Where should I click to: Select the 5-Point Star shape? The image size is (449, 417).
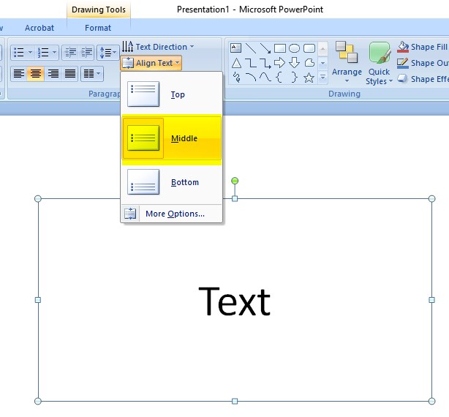[309, 78]
